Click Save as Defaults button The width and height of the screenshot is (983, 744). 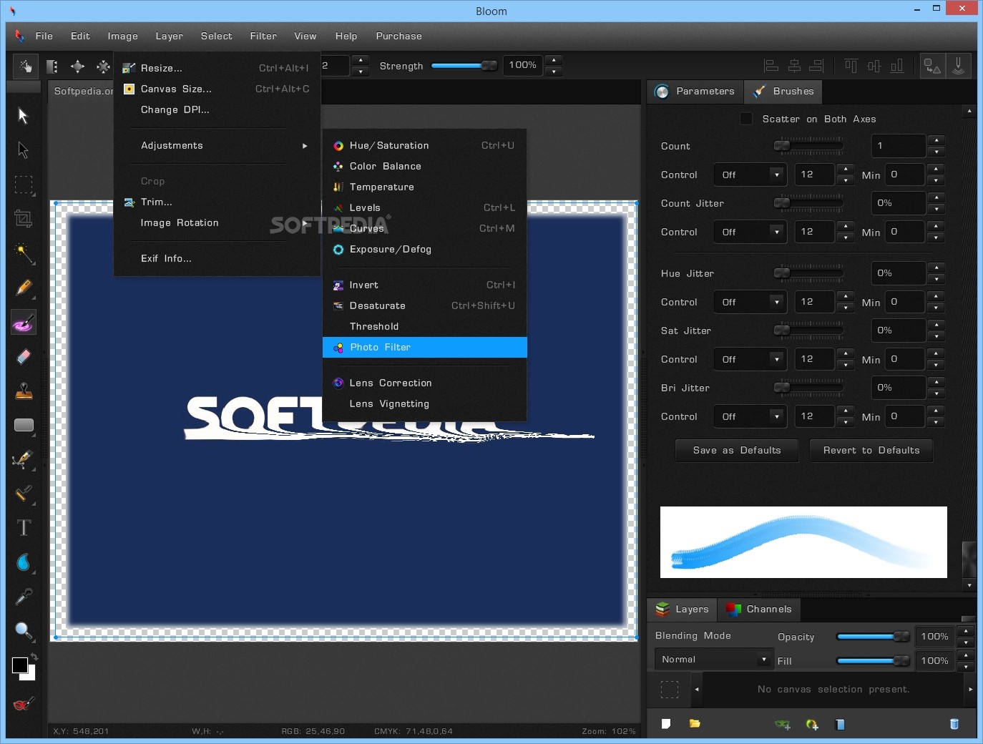(737, 450)
